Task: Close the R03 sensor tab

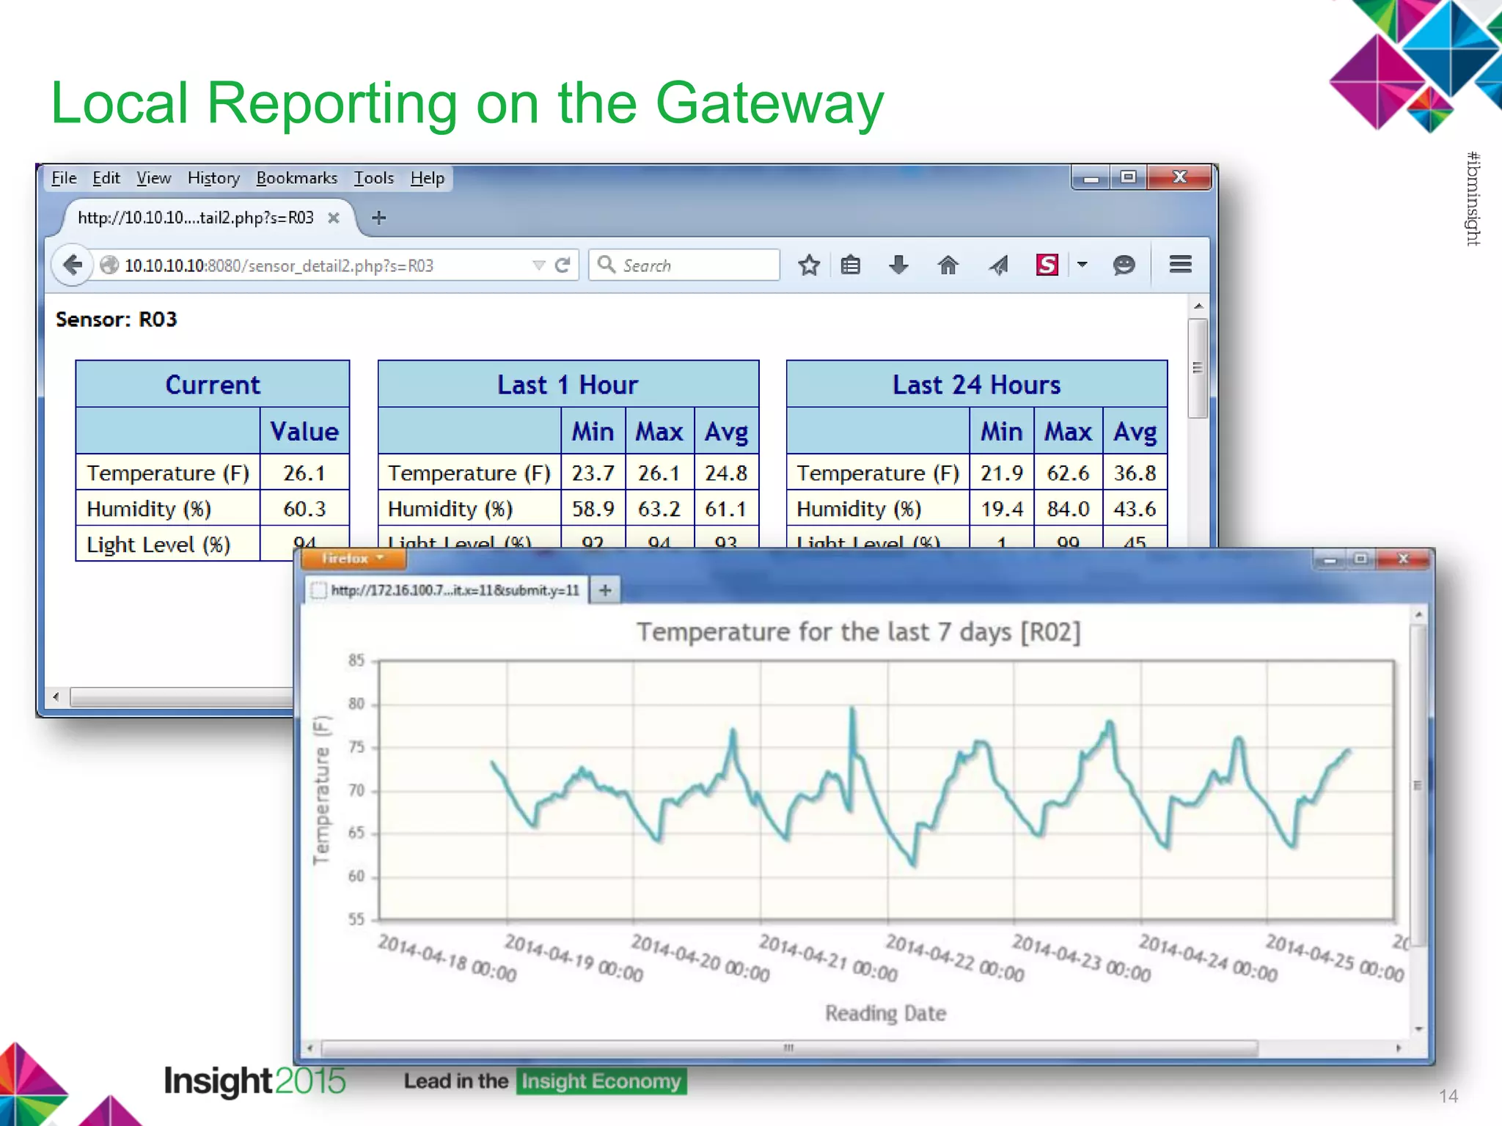Action: click(334, 218)
